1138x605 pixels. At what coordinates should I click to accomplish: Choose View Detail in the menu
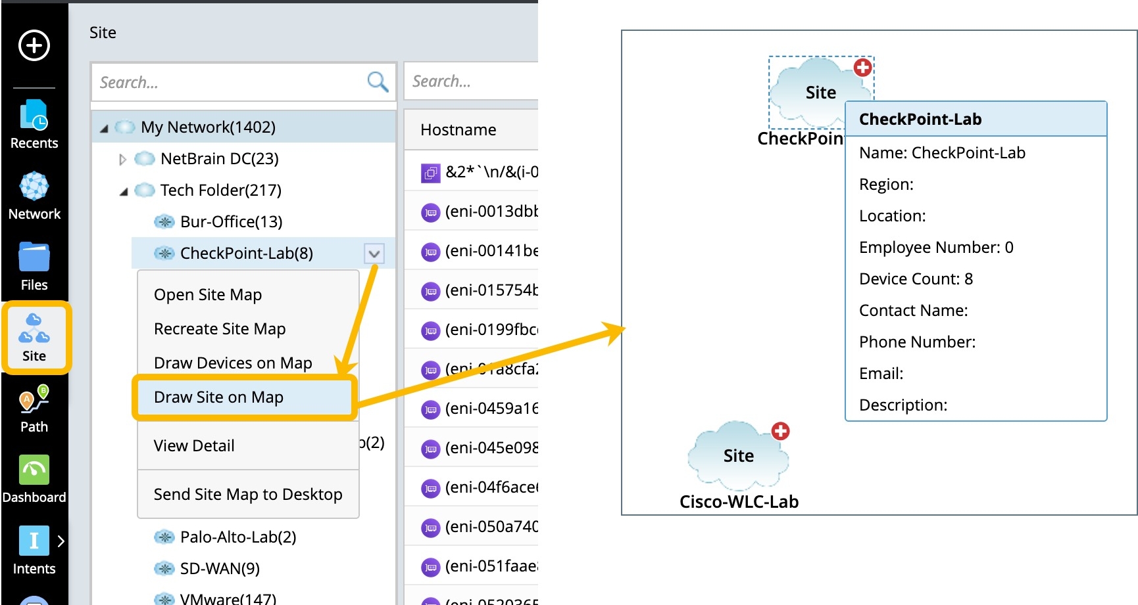[194, 445]
